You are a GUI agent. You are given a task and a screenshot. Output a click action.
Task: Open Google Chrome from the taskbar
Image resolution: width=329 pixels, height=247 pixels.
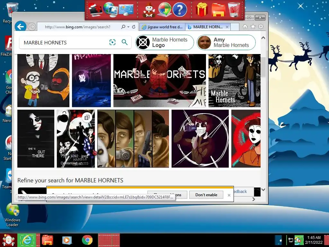(x=87, y=240)
